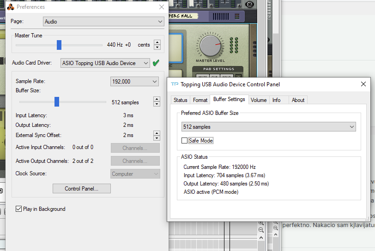Screen dimensions: 375x251
Task: Click the '440 Hz' Master Tune value
Action: coord(115,45)
